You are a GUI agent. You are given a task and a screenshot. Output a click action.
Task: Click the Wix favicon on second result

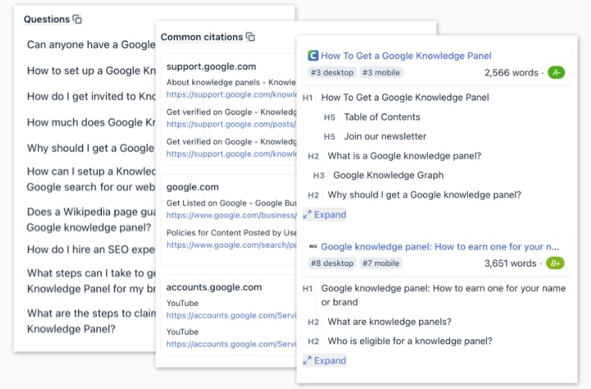(313, 247)
